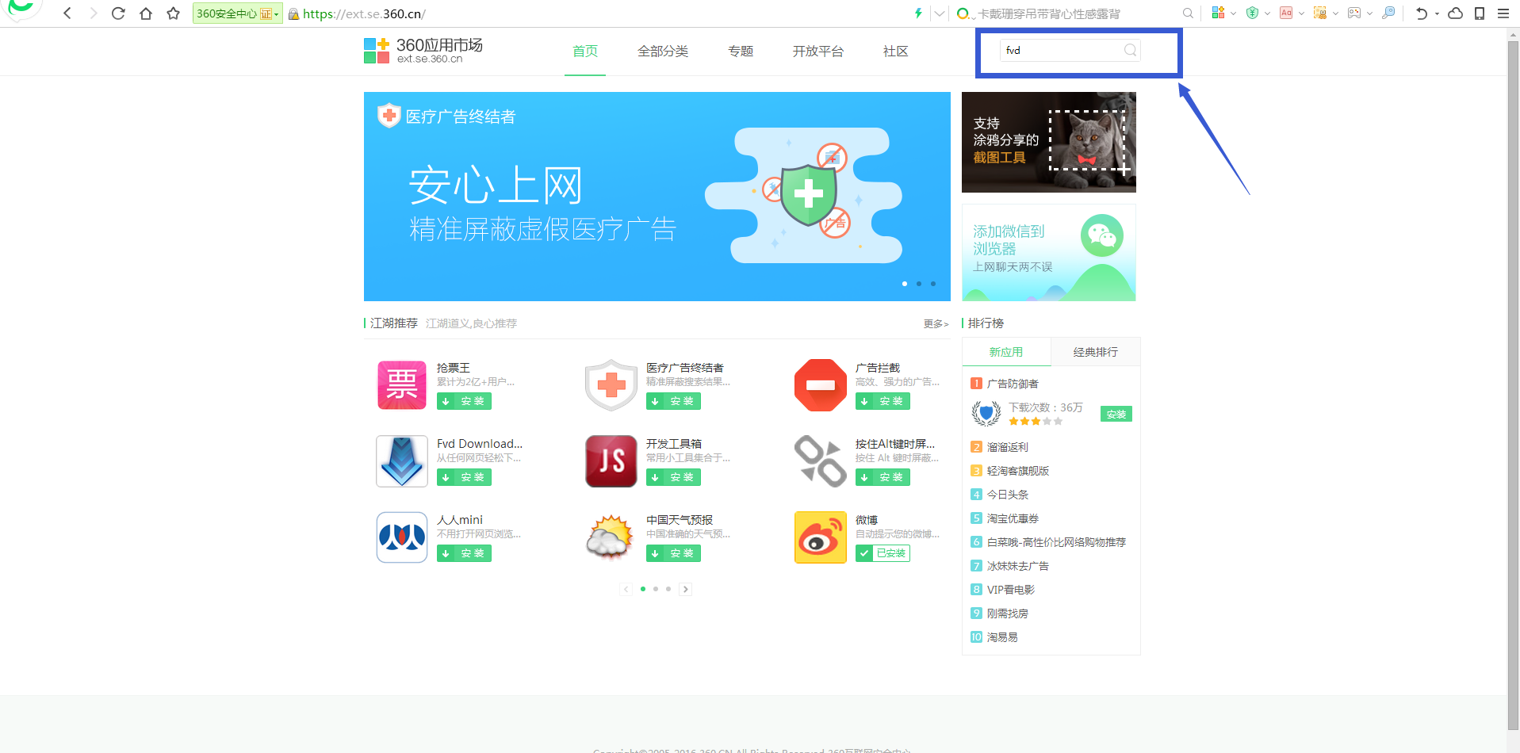Click the green yen shield icon

point(1252,13)
